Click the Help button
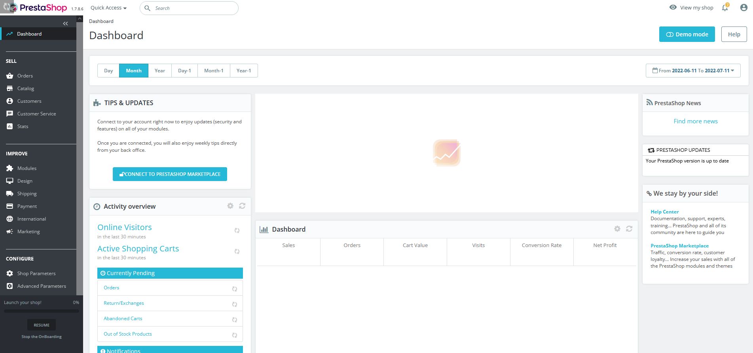The width and height of the screenshot is (753, 353). 734,34
